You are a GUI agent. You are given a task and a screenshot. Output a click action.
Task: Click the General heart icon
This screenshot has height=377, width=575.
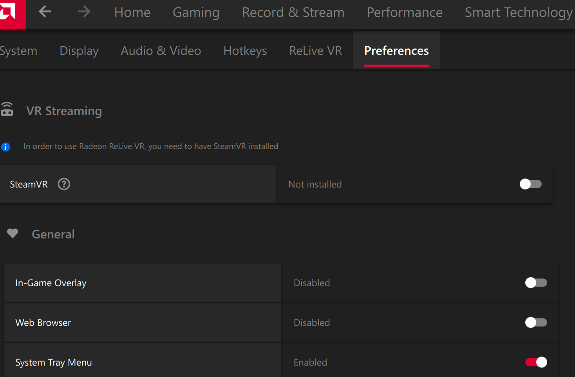tap(13, 233)
